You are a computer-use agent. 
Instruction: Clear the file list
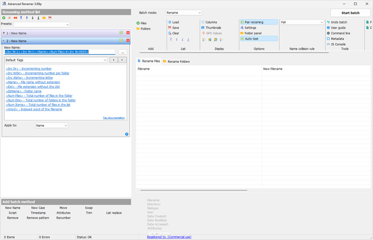[x=173, y=33]
